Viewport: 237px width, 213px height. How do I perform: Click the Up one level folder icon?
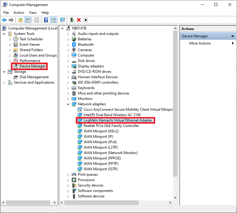20,20
